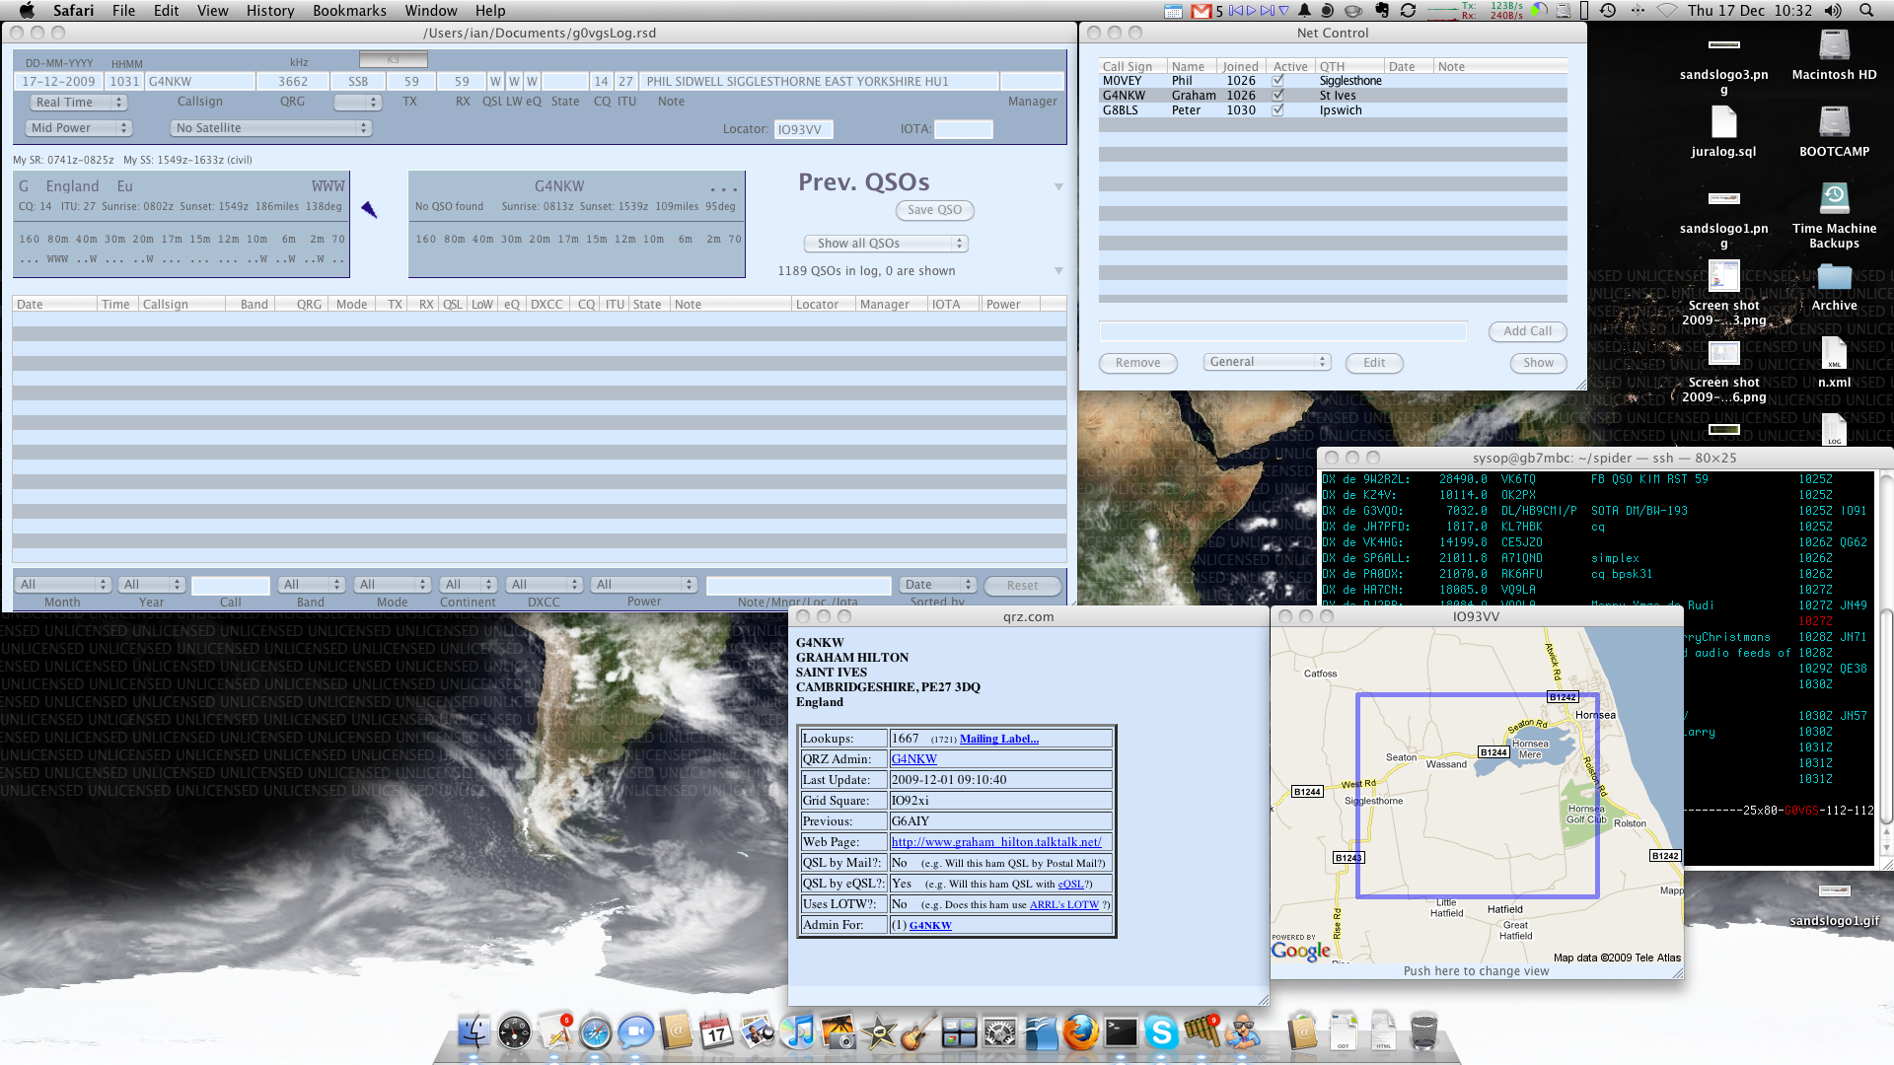Open Firefox from the Dock

[x=1080, y=1032]
